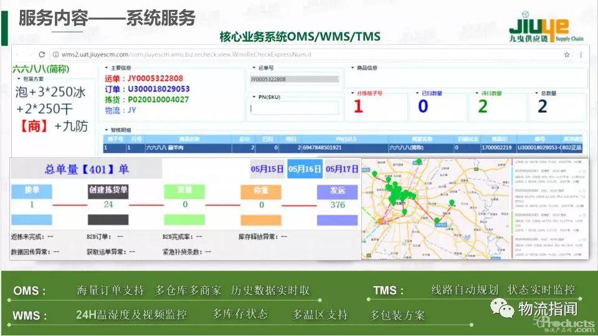Open the browser's three-dot menu

point(582,55)
